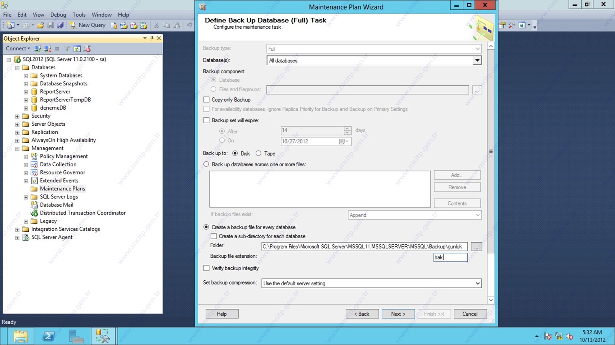Click the Open File folder icon

click(40, 25)
